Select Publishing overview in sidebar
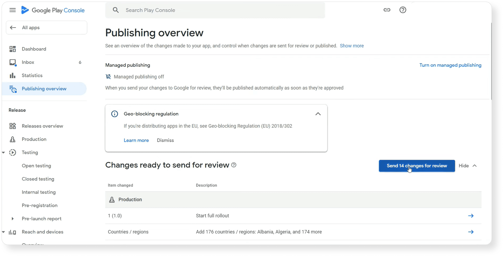Viewport: 503px width, 256px height. point(45,89)
